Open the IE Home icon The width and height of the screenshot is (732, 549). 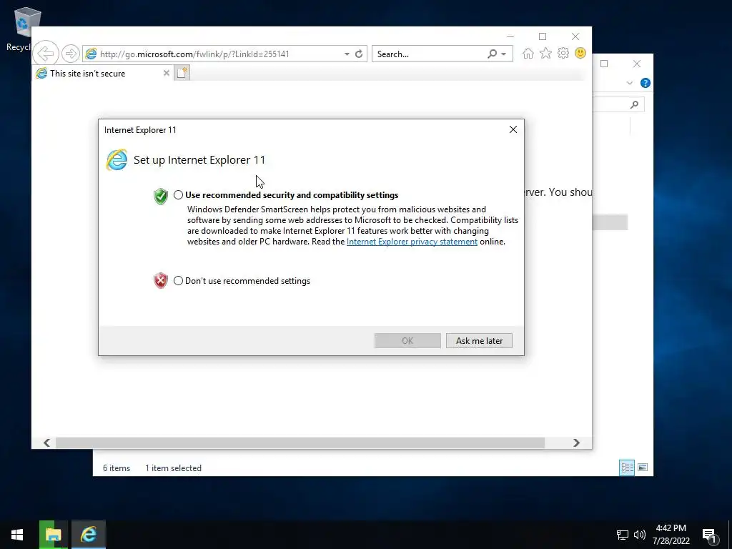pos(528,54)
